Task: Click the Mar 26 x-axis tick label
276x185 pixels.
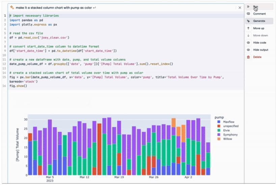Action: coord(154,177)
